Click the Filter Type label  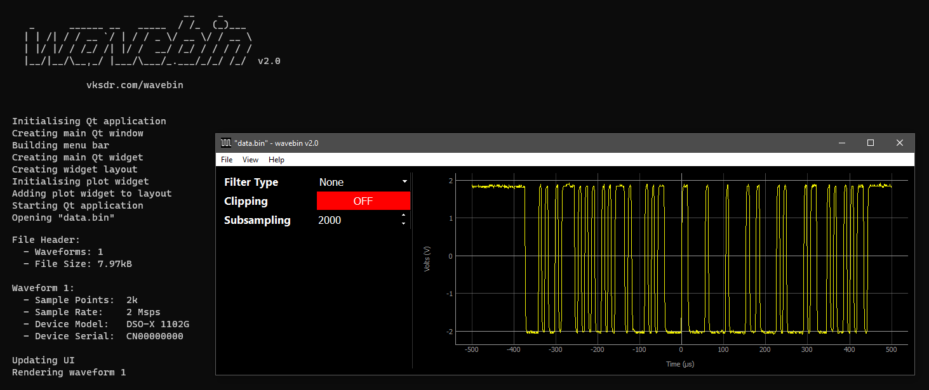pyautogui.click(x=251, y=182)
